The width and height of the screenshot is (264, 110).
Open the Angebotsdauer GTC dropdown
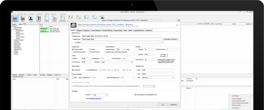121,49
